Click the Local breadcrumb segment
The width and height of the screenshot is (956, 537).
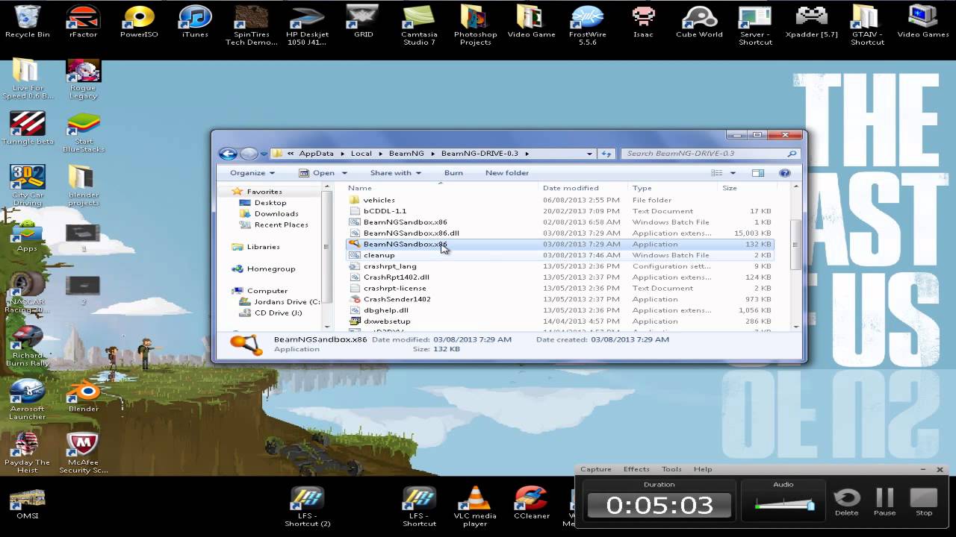[361, 154]
